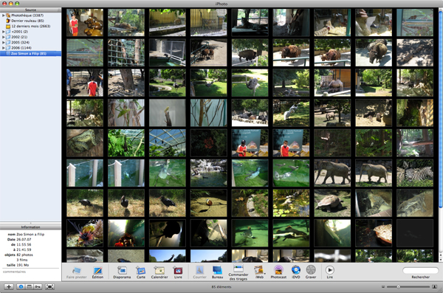Click album name Zoo Simon a Filip in Information
The width and height of the screenshot is (443, 293).
pyautogui.click(x=30, y=234)
